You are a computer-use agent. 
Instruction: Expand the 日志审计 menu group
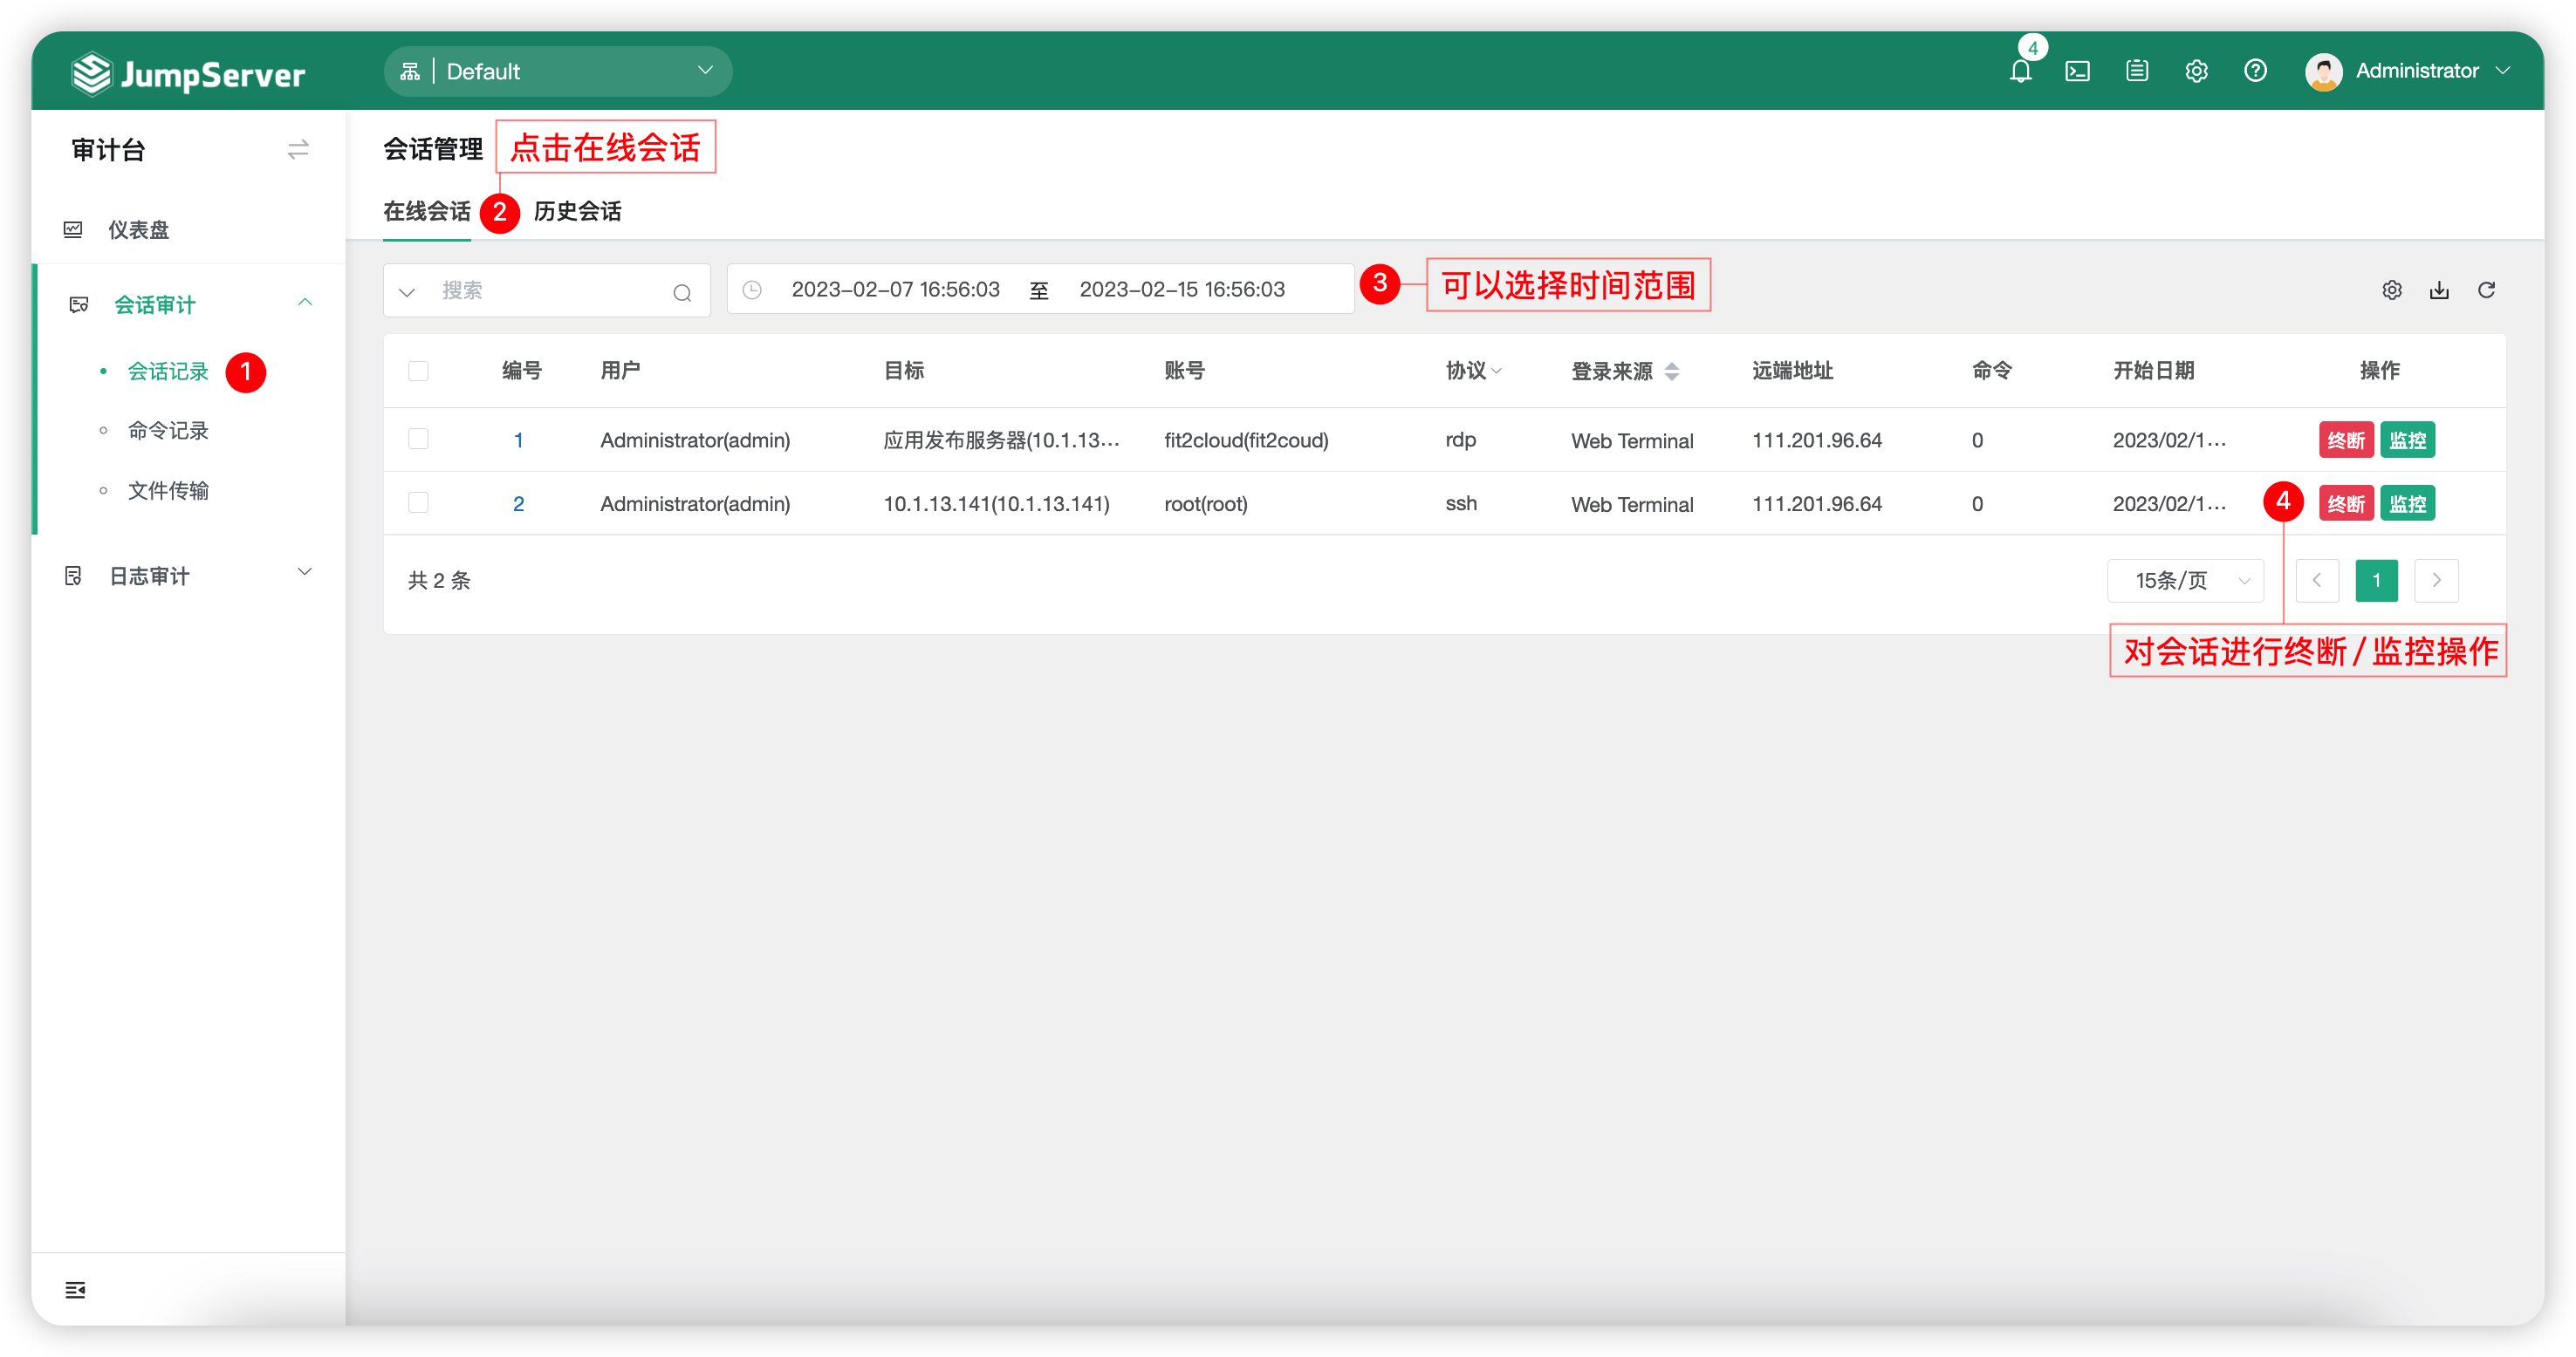(x=305, y=573)
